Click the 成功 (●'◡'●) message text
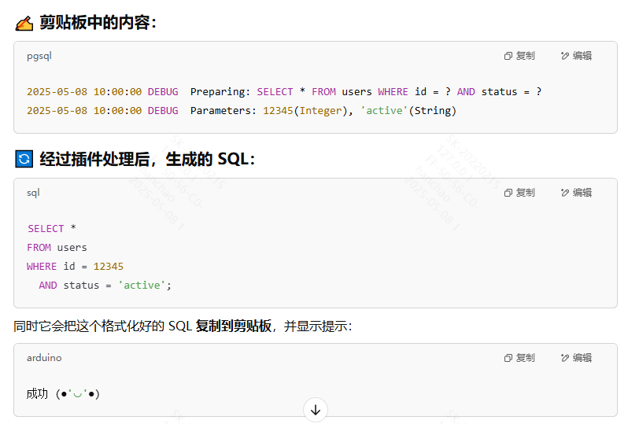This screenshot has height=424, width=628. [x=63, y=394]
